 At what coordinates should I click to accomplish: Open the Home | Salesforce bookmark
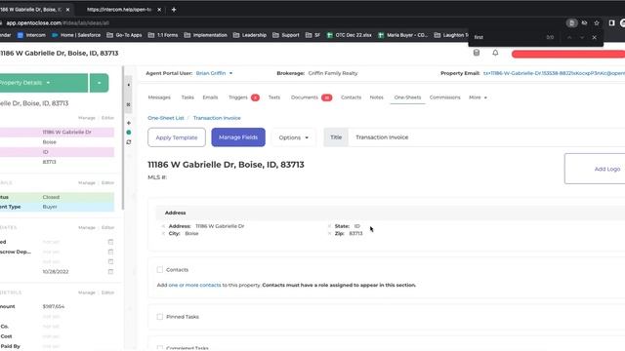point(76,35)
